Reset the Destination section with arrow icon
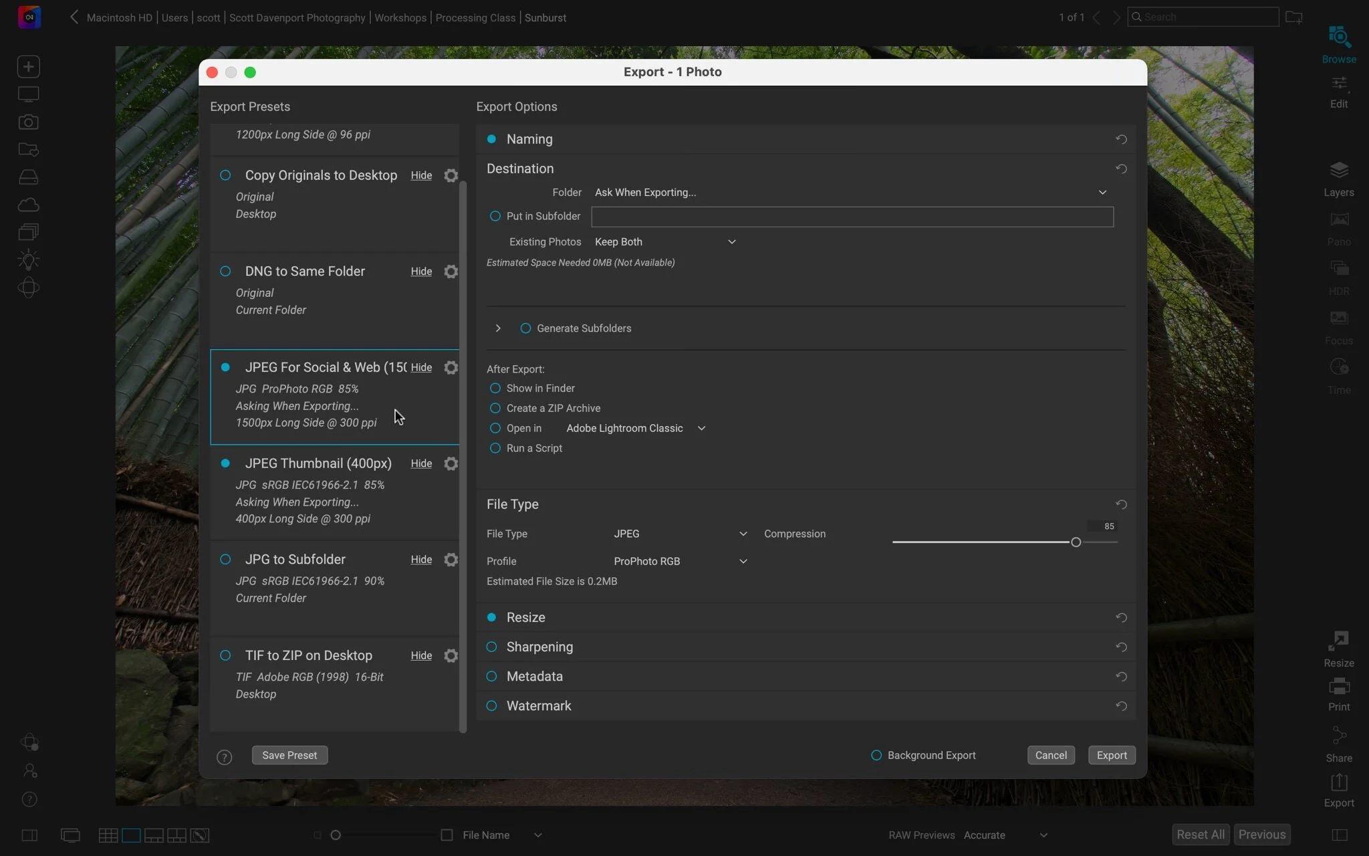The image size is (1369, 856). (1121, 169)
